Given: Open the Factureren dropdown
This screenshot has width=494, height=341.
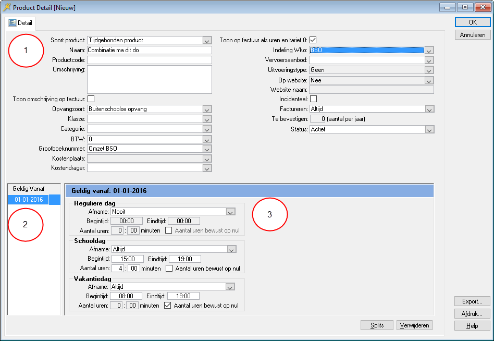Looking at the screenshot, I should tap(429, 109).
